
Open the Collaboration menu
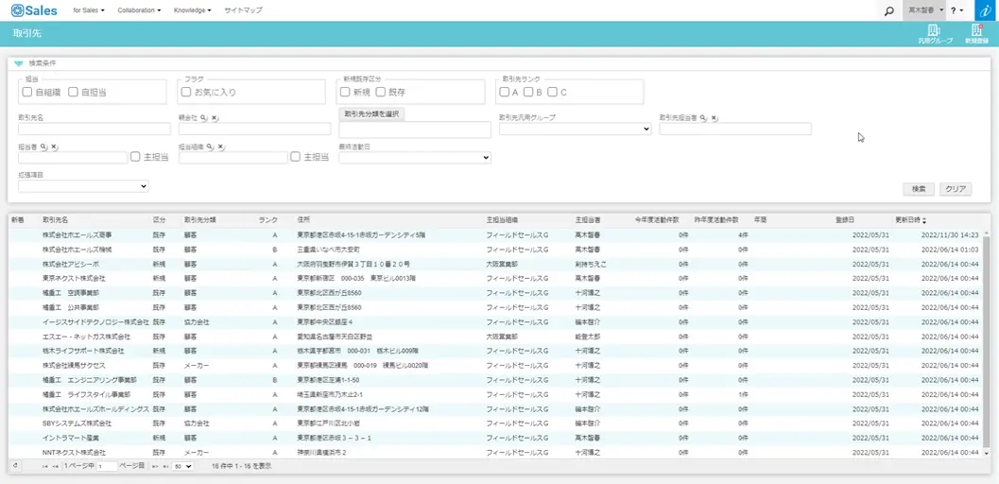tap(139, 10)
